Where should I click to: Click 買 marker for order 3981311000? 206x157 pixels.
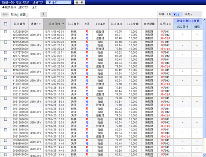87,88
